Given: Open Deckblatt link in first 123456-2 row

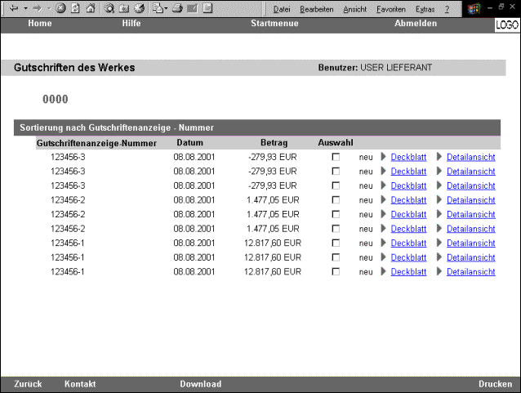Looking at the screenshot, I should 408,200.
